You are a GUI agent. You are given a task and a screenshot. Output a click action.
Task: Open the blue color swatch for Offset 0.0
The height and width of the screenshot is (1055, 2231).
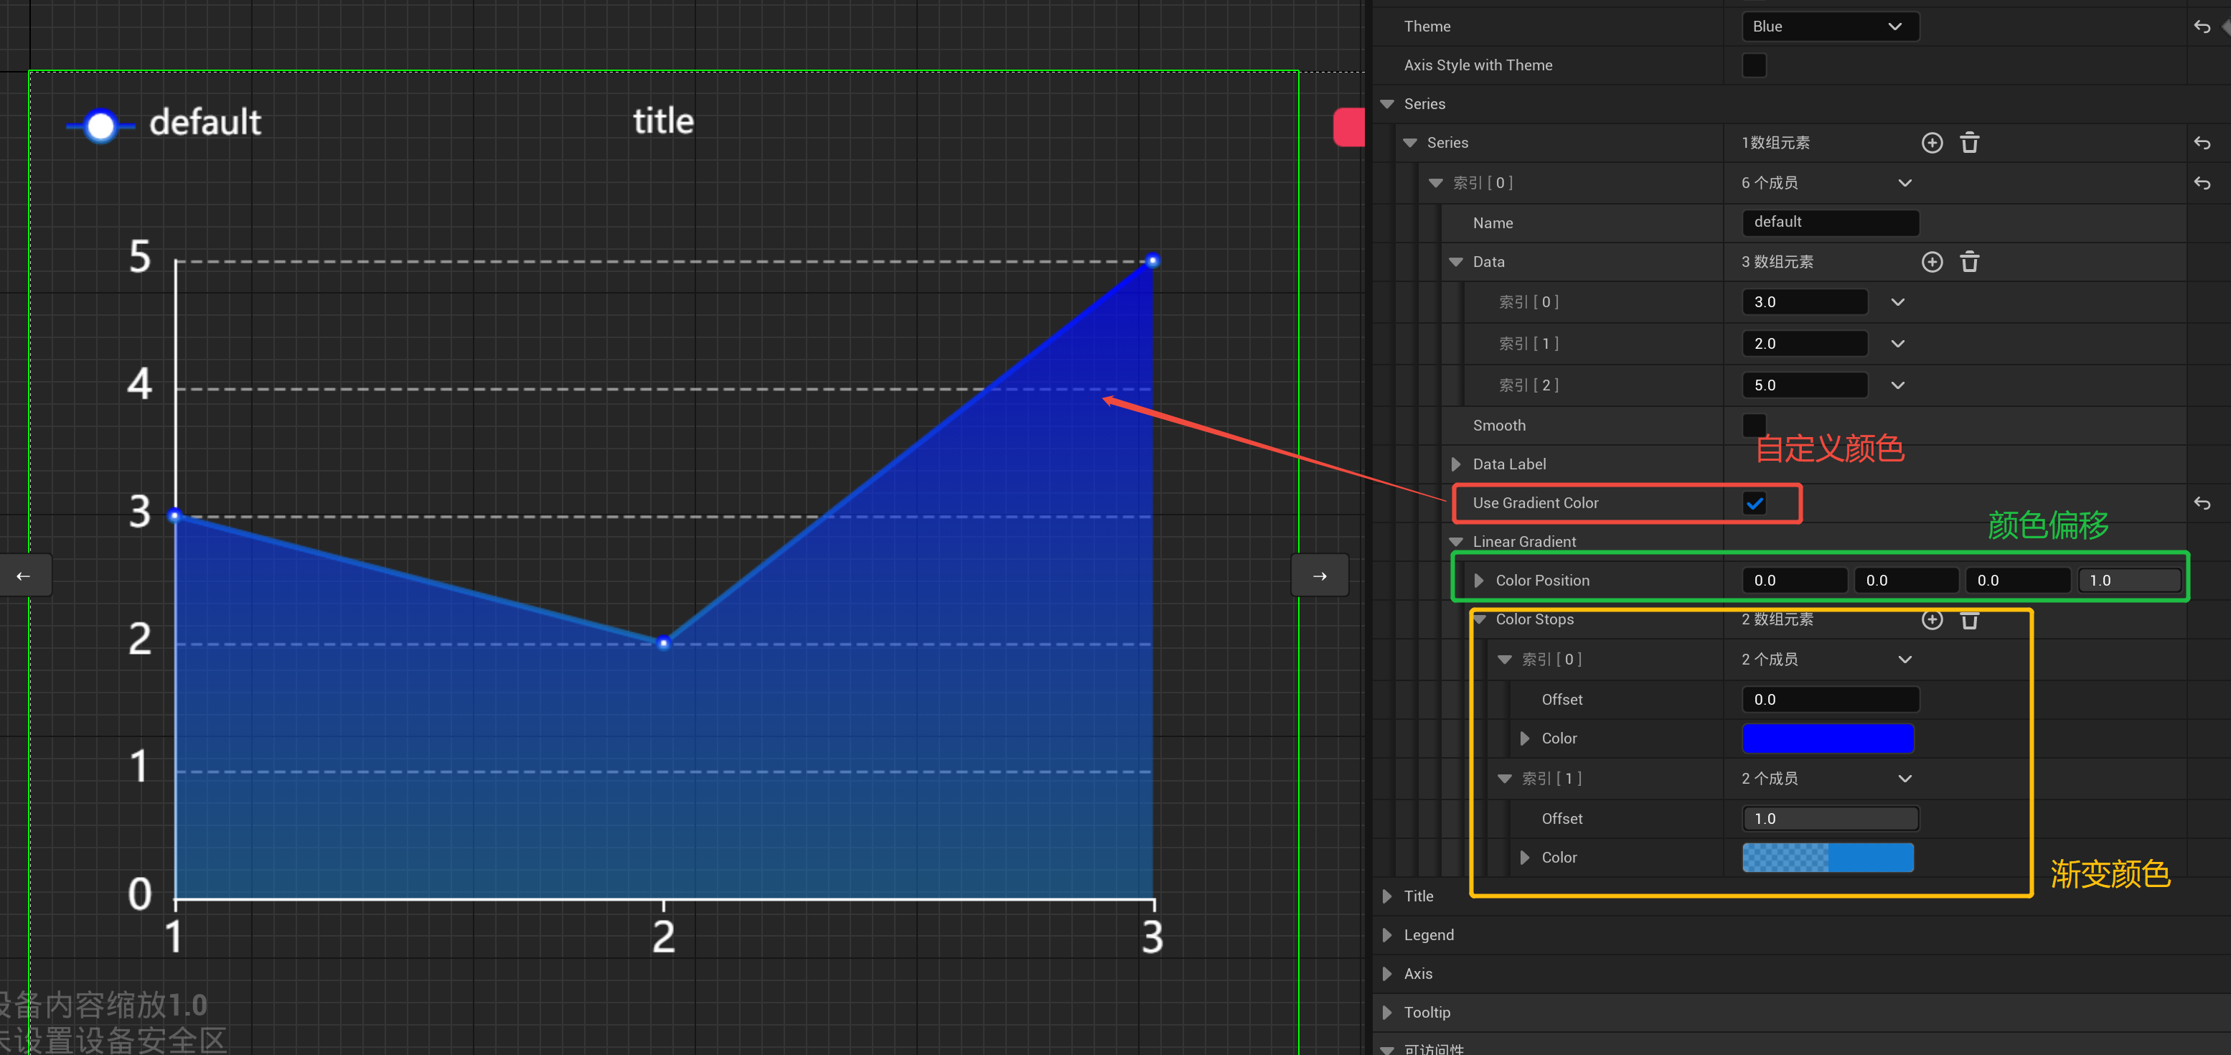1828,738
